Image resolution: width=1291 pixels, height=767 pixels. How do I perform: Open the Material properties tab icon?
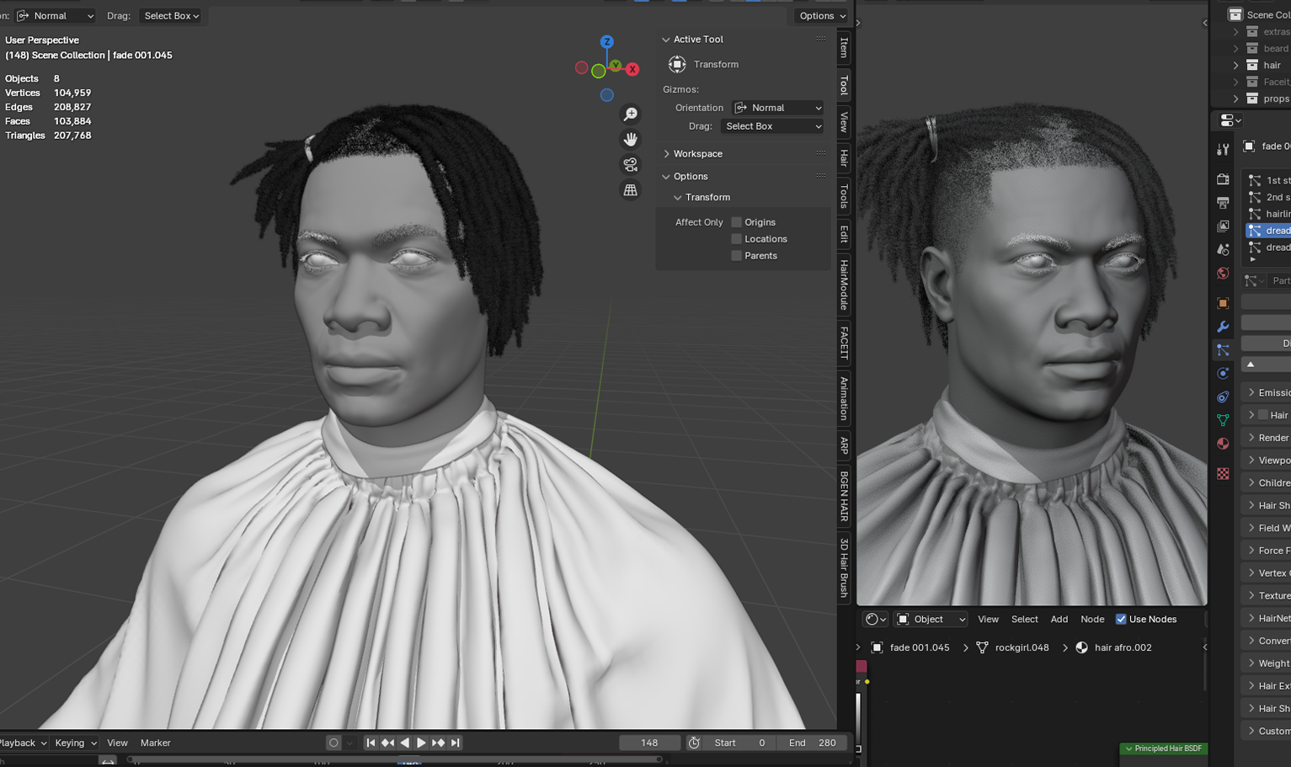click(x=1223, y=444)
